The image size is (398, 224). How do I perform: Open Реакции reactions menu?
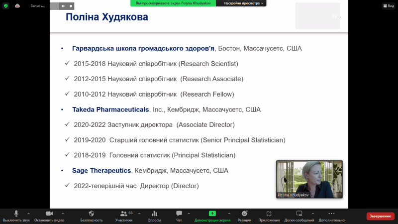coord(244,216)
